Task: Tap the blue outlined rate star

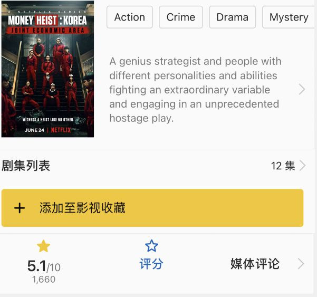Action: point(151,246)
